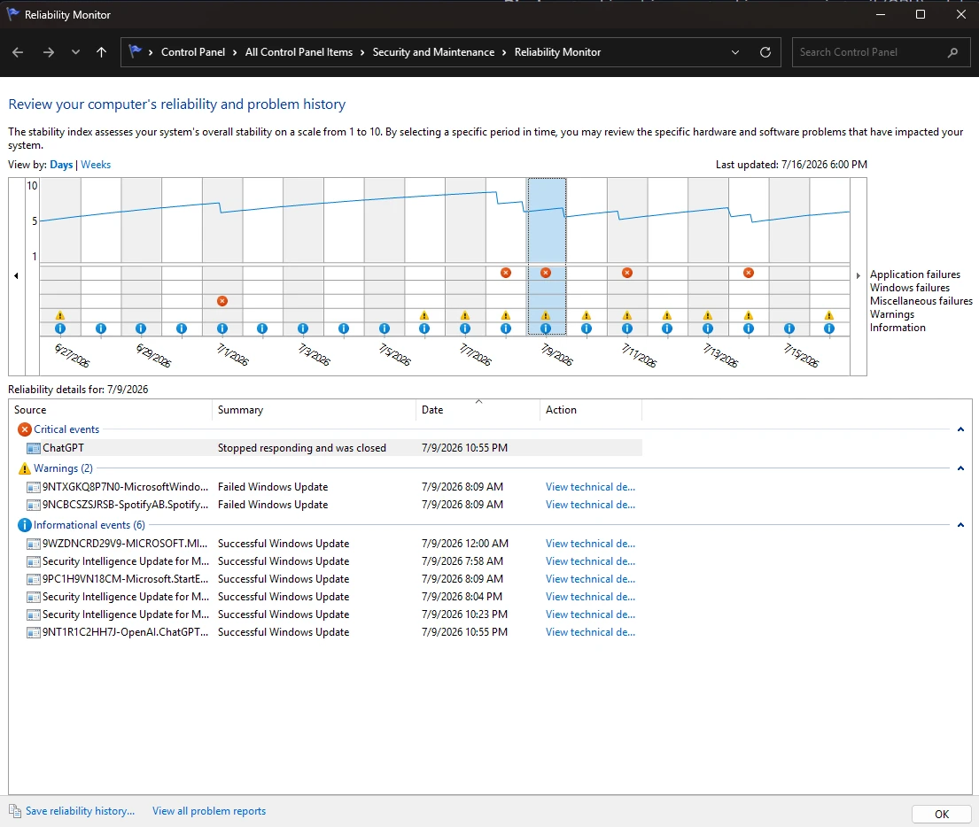979x827 pixels.
Task: Expand the chevron after Security and Maintenance
Action: point(504,52)
